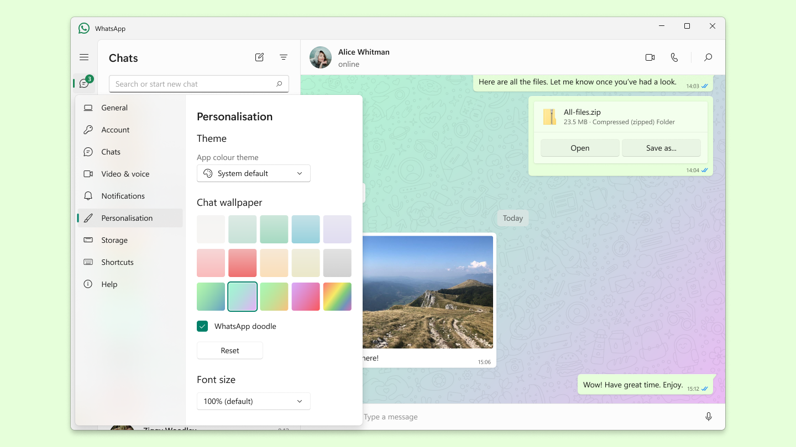The height and width of the screenshot is (447, 796).
Task: Open the Font size dropdown
Action: tap(253, 401)
